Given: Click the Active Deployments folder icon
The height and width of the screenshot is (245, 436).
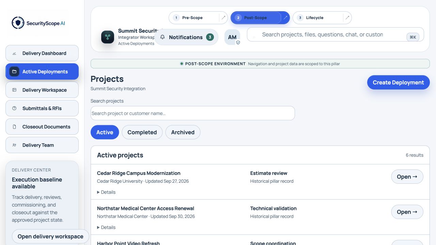Looking at the screenshot, I should click(14, 72).
